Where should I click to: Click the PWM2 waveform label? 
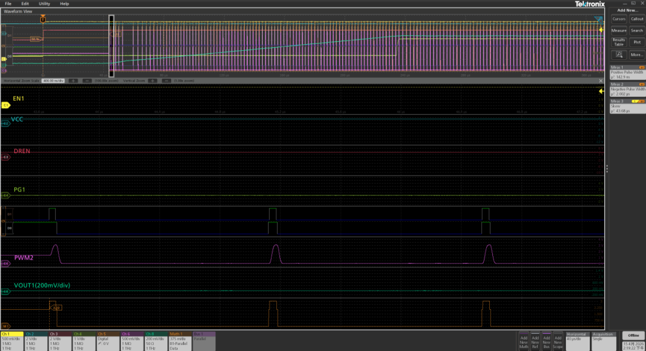tap(24, 258)
